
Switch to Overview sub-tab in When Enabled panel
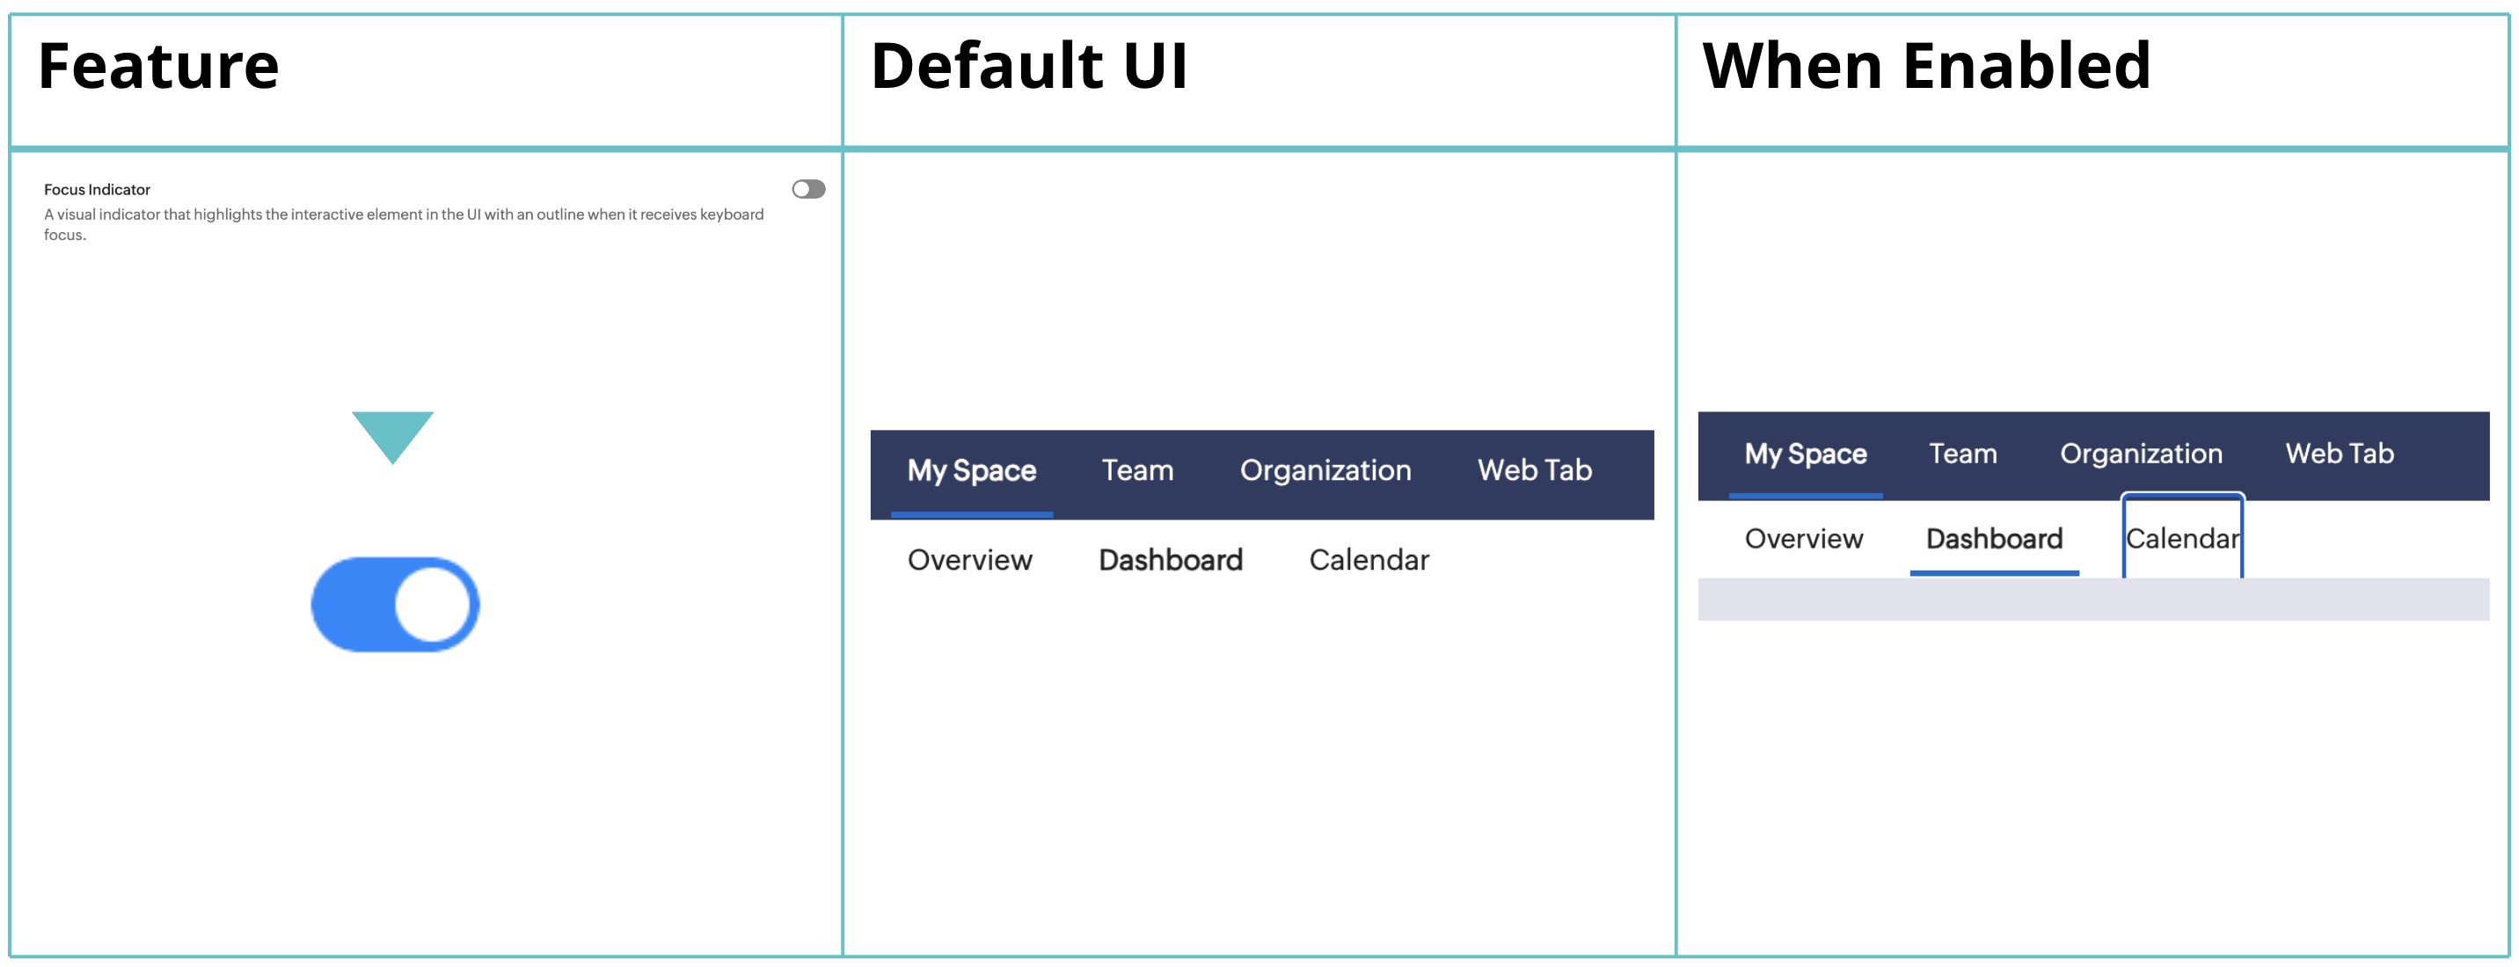pos(1803,539)
